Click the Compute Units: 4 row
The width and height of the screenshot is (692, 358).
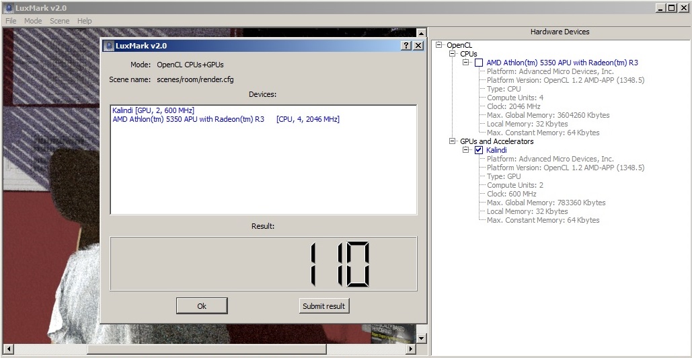pyautogui.click(x=515, y=98)
